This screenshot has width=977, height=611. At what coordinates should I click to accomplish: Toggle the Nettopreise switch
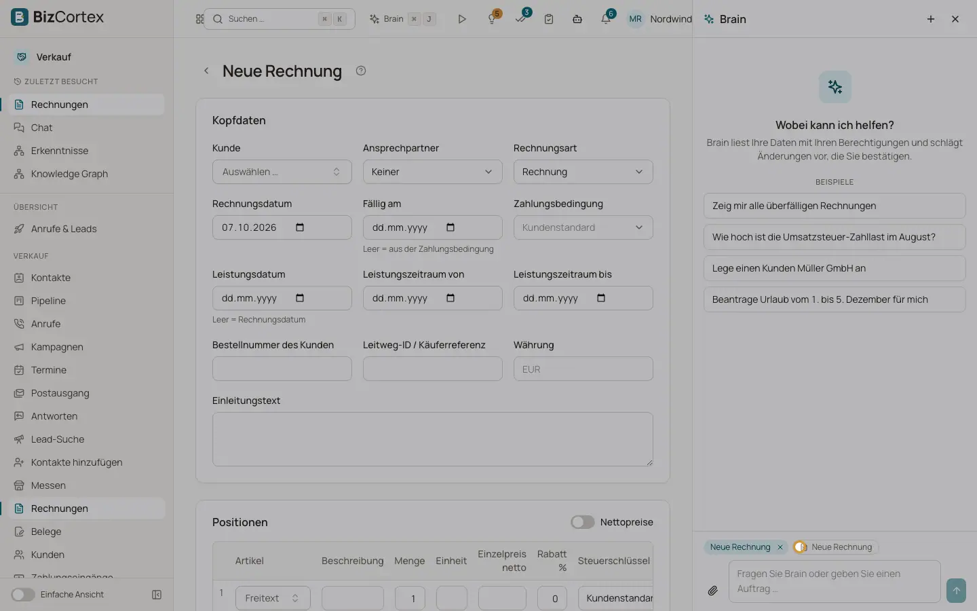coord(582,522)
